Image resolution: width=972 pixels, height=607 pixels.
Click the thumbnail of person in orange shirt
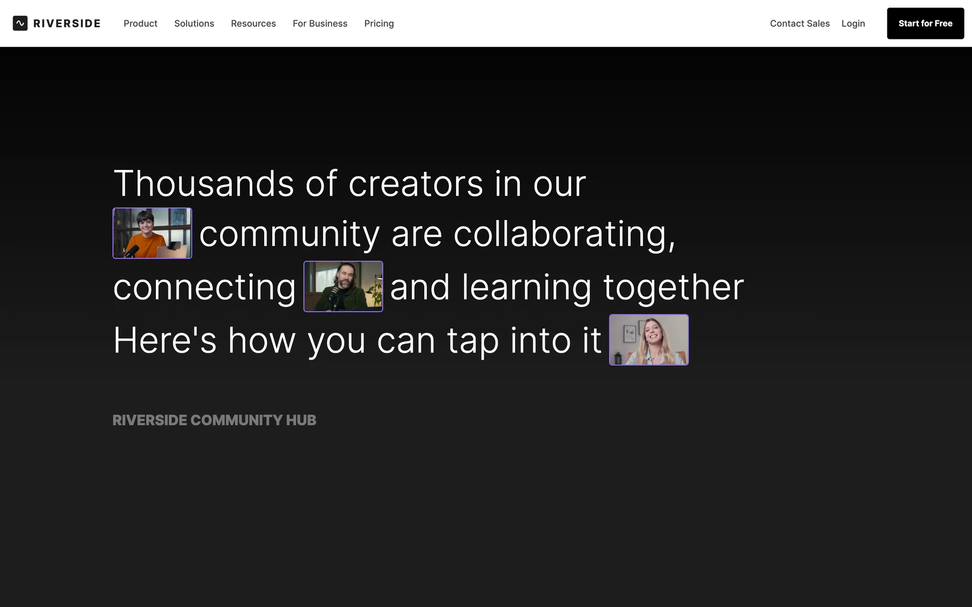pyautogui.click(x=152, y=233)
